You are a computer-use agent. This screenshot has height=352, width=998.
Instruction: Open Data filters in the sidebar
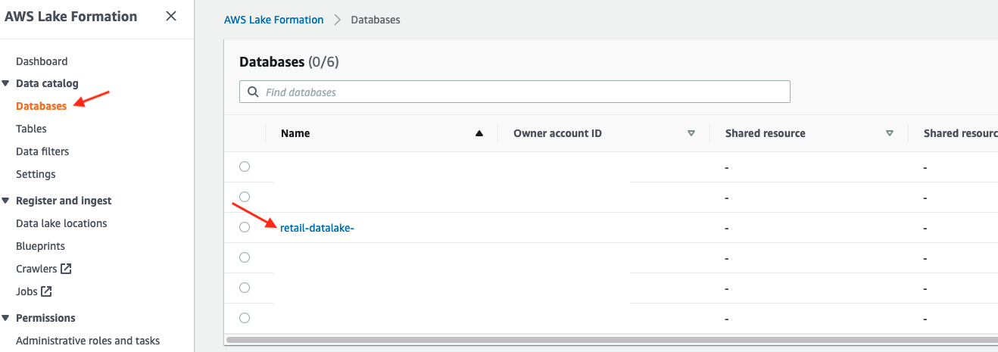[42, 151]
